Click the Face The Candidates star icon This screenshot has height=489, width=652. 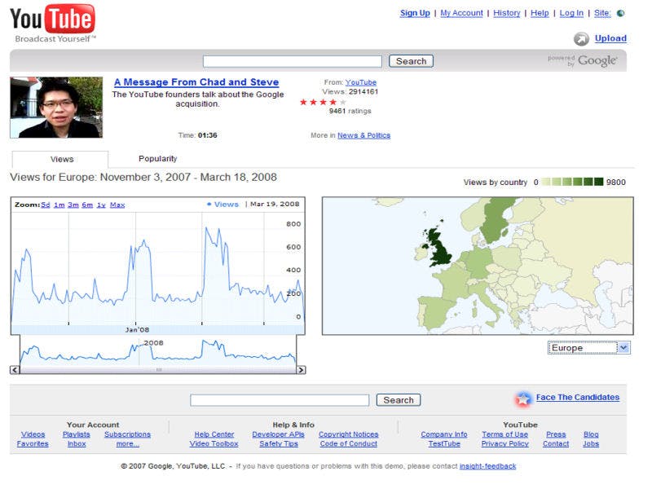click(523, 399)
